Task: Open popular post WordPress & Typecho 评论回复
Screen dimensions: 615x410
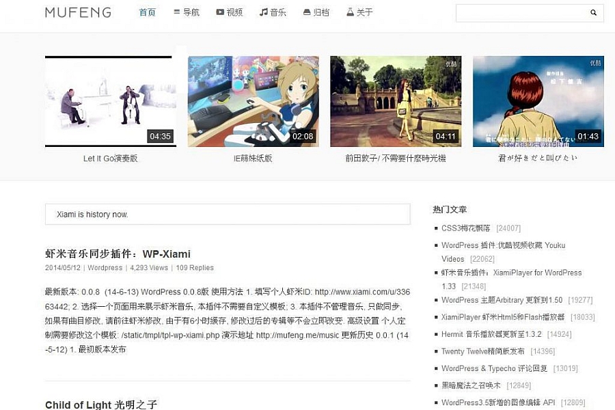Action: (494, 368)
